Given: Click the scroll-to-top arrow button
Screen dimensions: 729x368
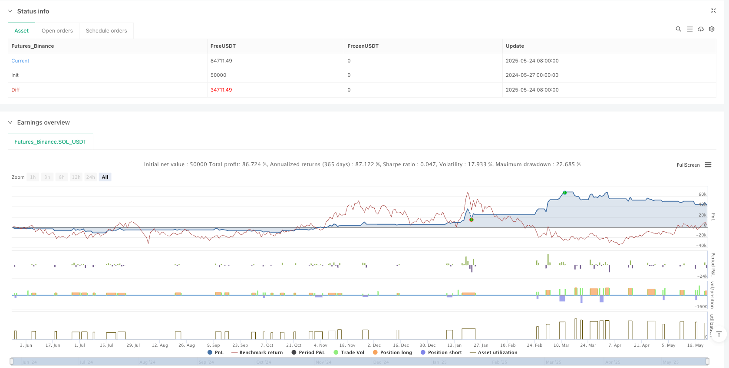Looking at the screenshot, I should 719,334.
